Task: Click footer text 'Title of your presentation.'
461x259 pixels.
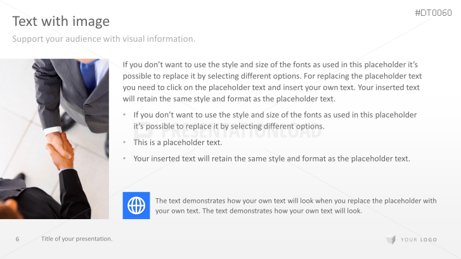Action: pos(77,239)
